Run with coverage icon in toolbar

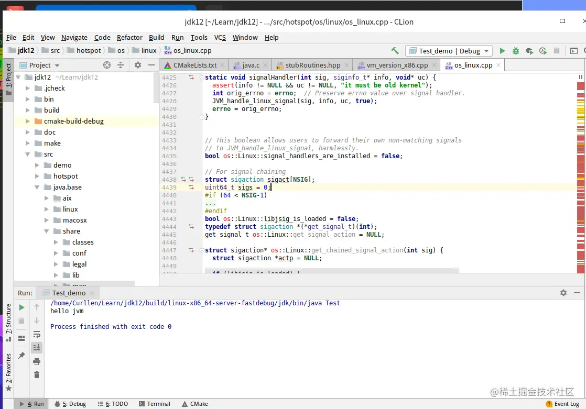pyautogui.click(x=529, y=51)
